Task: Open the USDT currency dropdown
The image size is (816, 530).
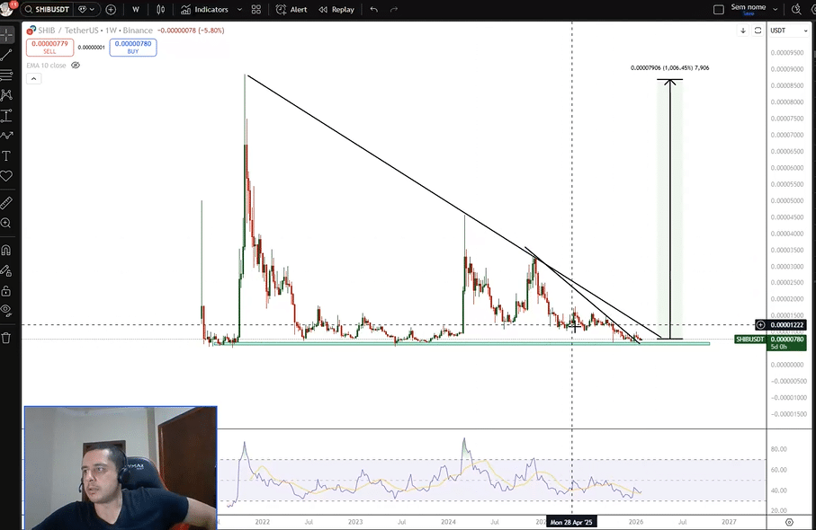Action: tap(789, 31)
